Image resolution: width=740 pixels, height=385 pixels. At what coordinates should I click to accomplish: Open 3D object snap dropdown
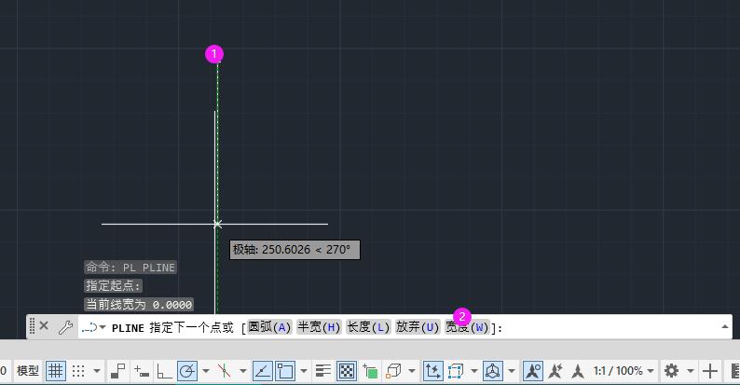[412, 371]
